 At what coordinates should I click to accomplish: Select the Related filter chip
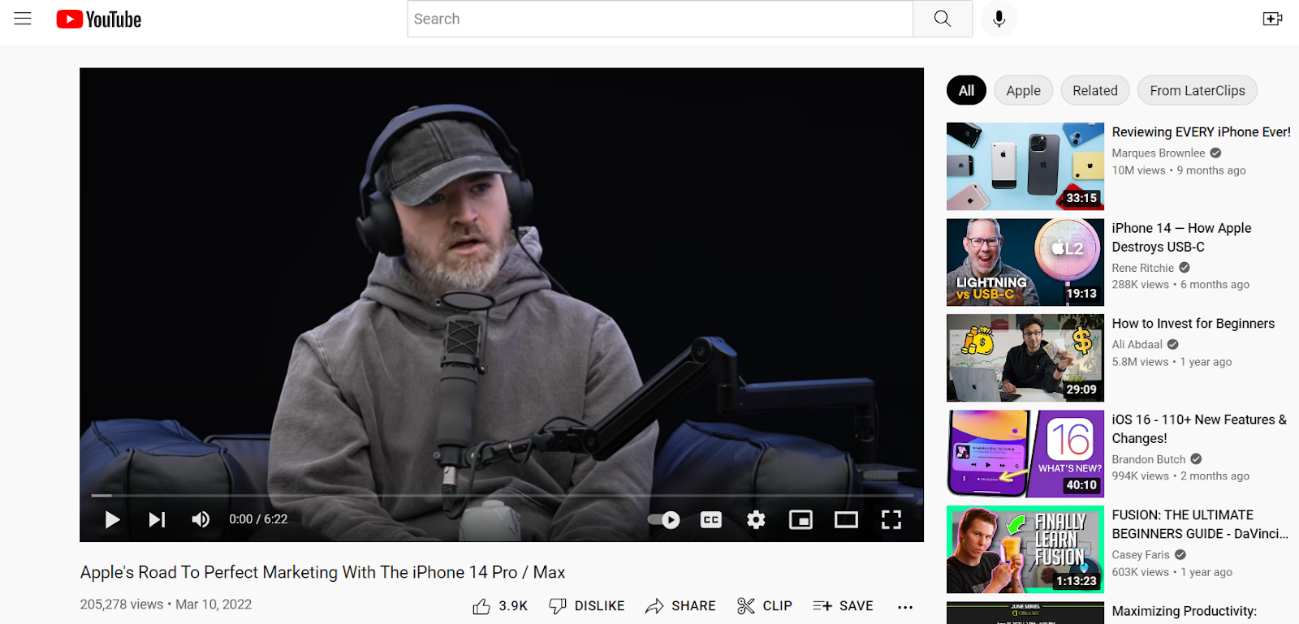(1095, 90)
